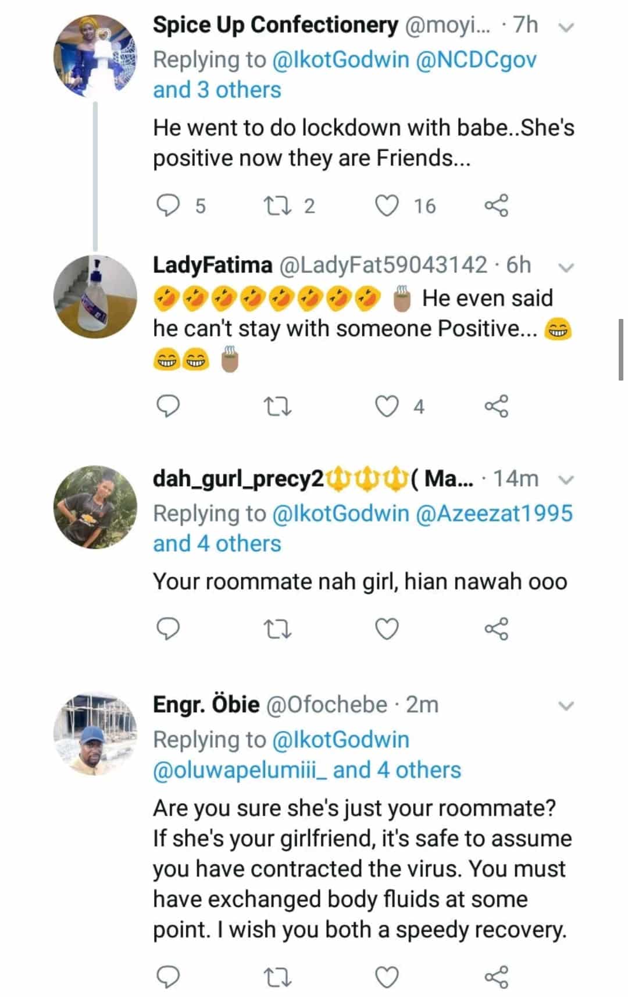Reply to LadyFatima's tweet

tap(169, 406)
